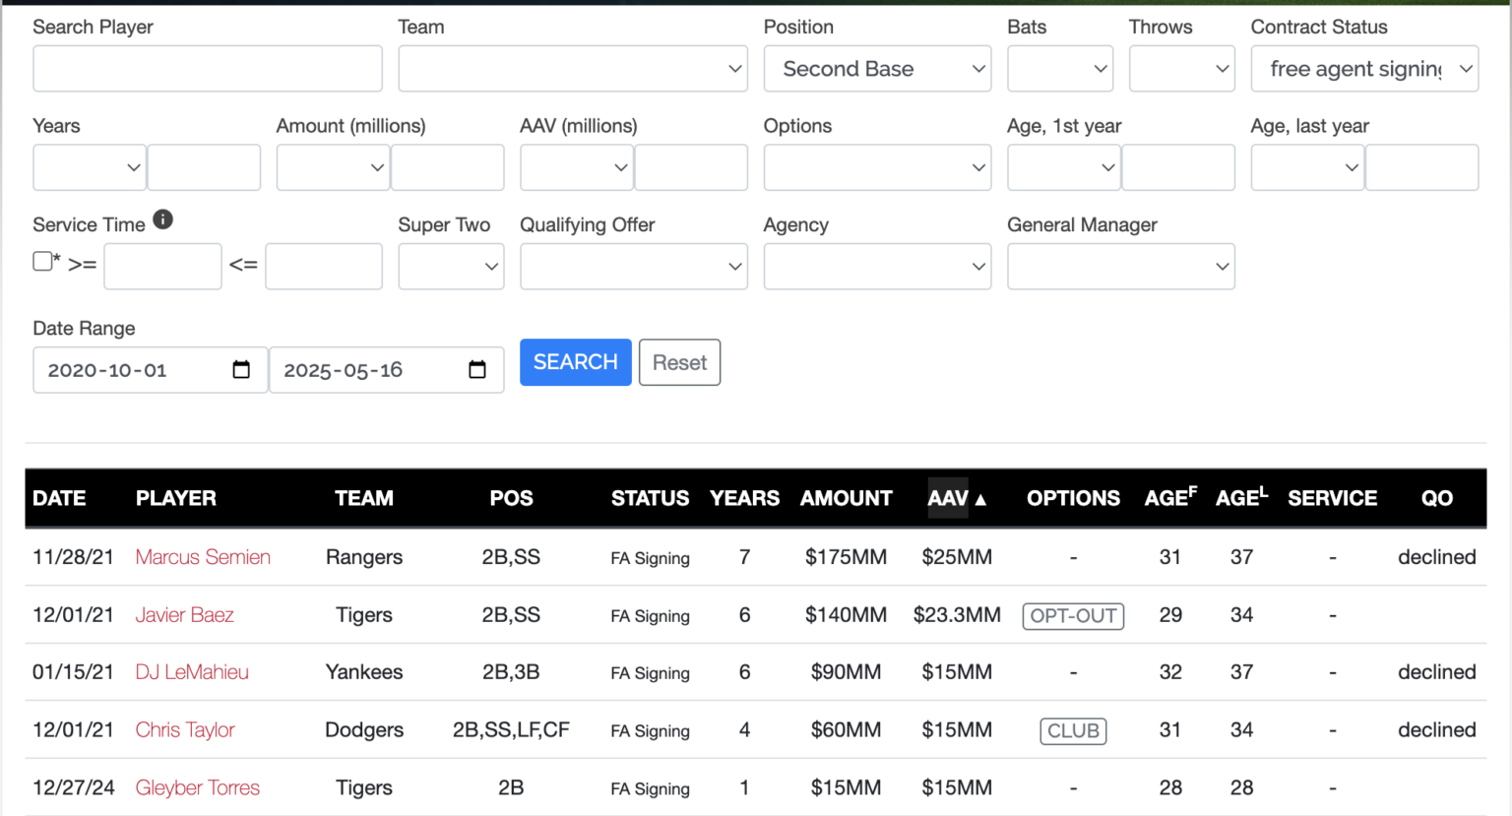
Task: Open the Team dropdown
Action: tap(573, 69)
